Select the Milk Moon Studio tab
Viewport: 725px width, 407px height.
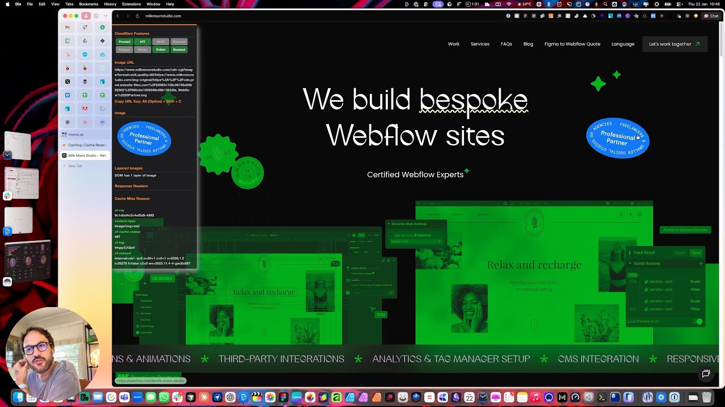tap(86, 155)
